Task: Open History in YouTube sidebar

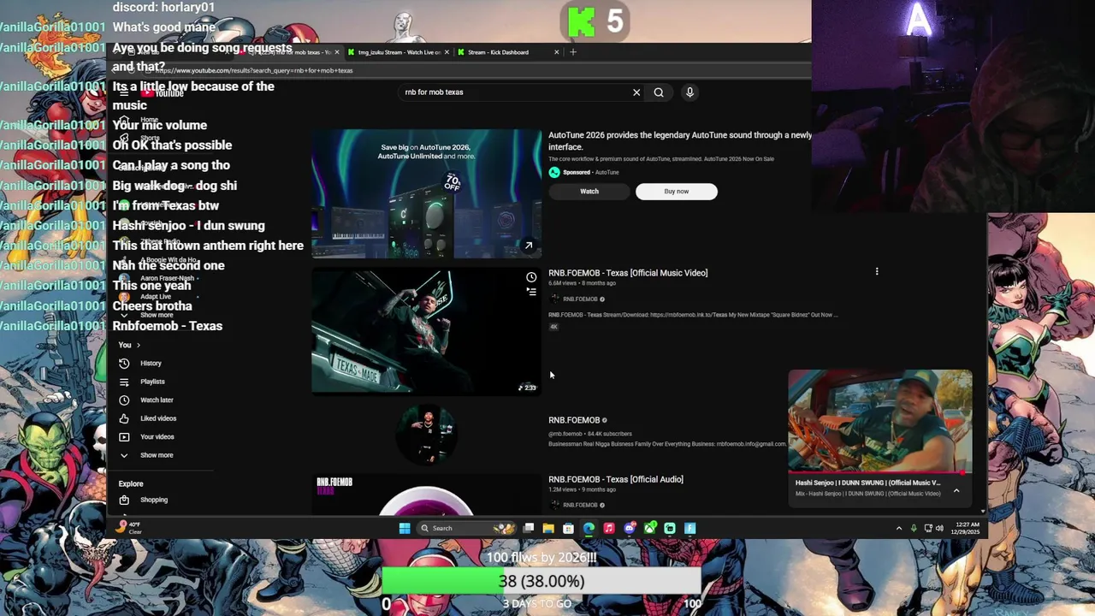Action: point(151,364)
